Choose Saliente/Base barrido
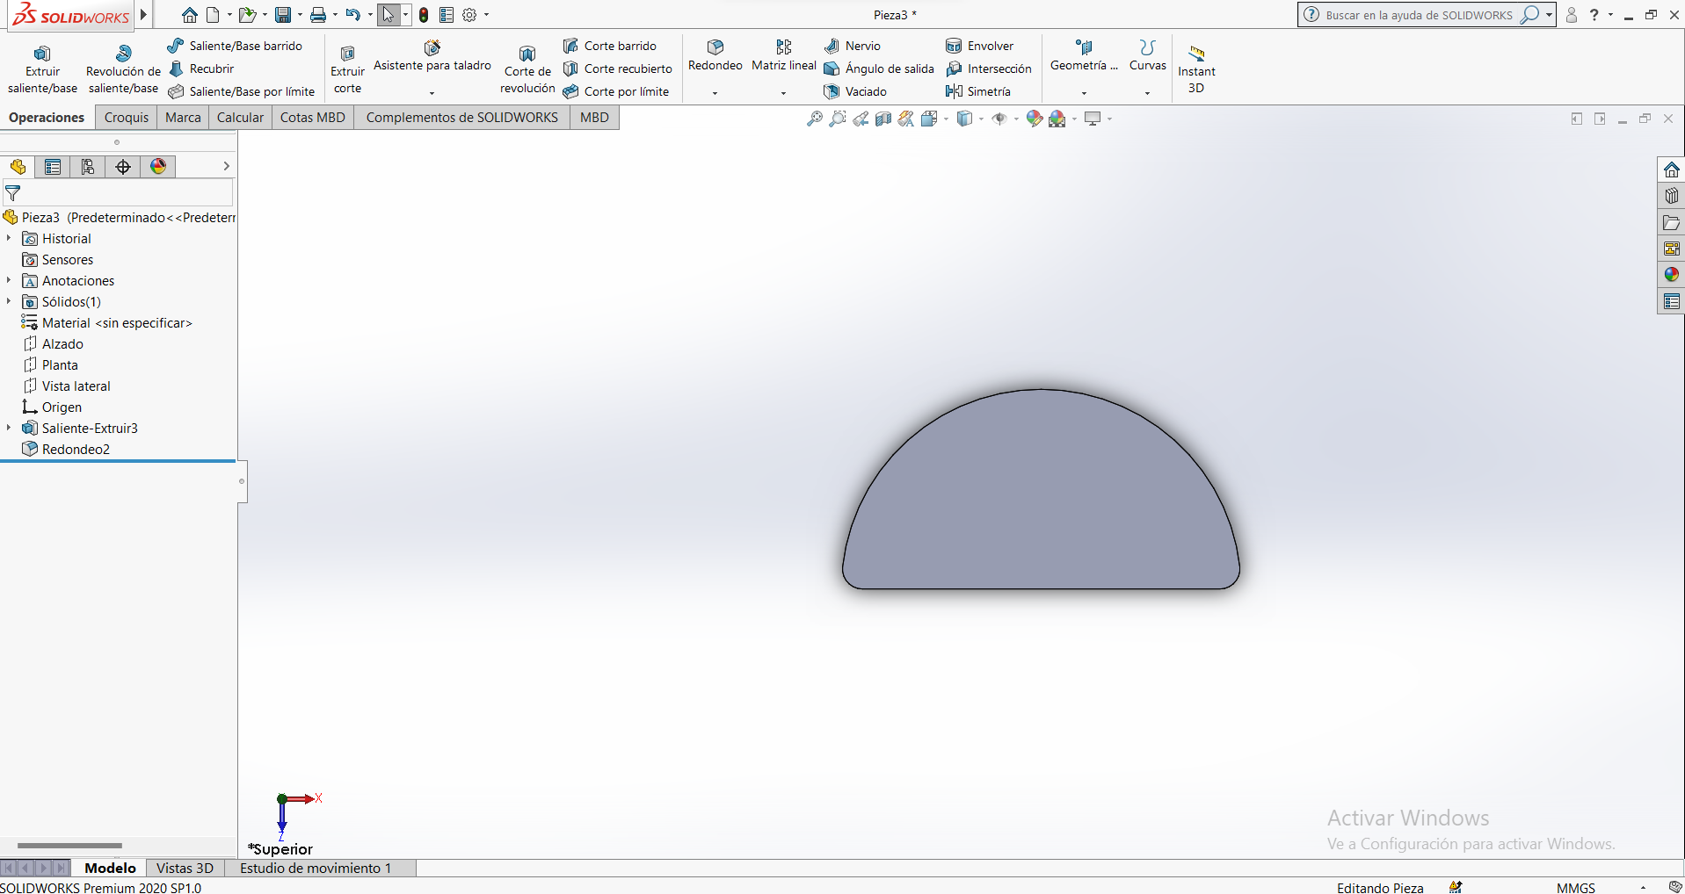The height and width of the screenshot is (894, 1685). click(236, 46)
